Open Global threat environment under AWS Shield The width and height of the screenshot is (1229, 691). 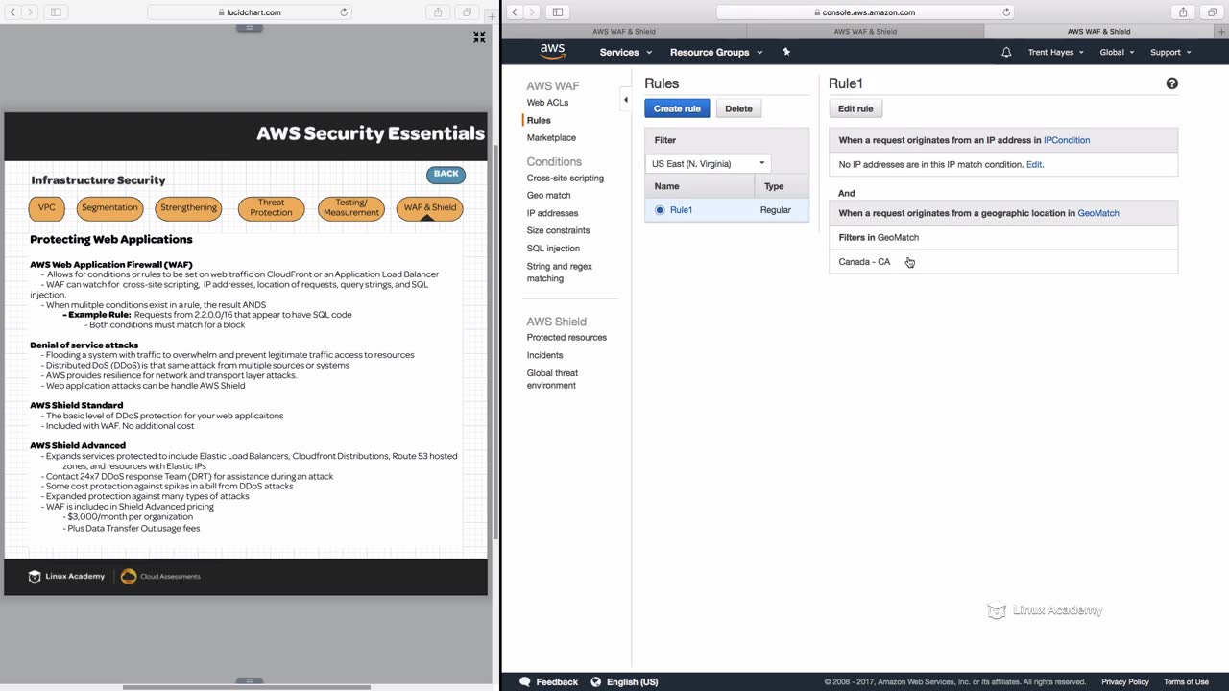click(552, 379)
